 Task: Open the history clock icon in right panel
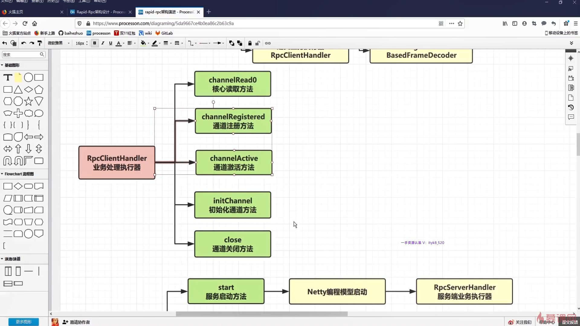[571, 107]
